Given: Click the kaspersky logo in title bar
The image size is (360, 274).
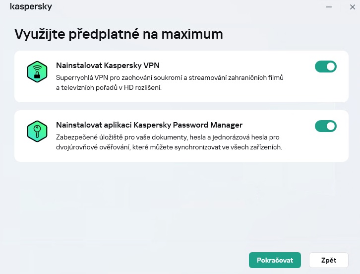Looking at the screenshot, I should [x=31, y=6].
